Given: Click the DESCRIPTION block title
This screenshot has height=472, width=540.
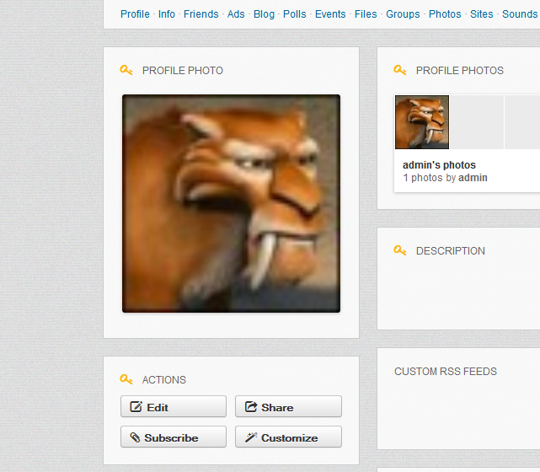Looking at the screenshot, I should [x=451, y=251].
